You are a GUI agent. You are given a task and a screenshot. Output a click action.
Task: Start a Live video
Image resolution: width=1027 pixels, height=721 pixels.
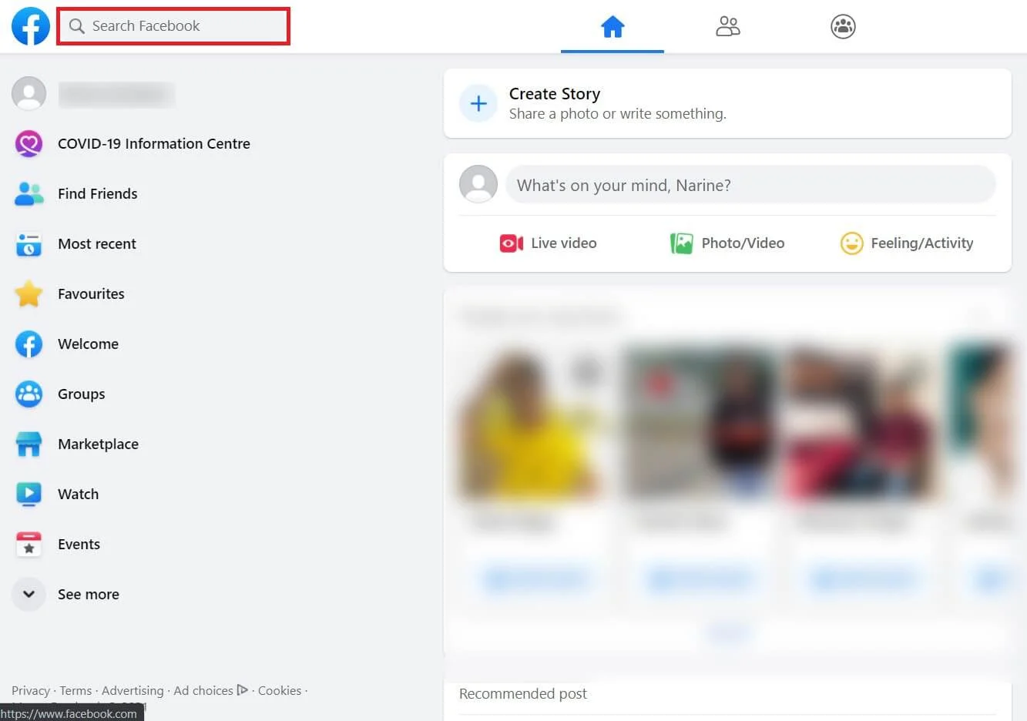point(548,243)
